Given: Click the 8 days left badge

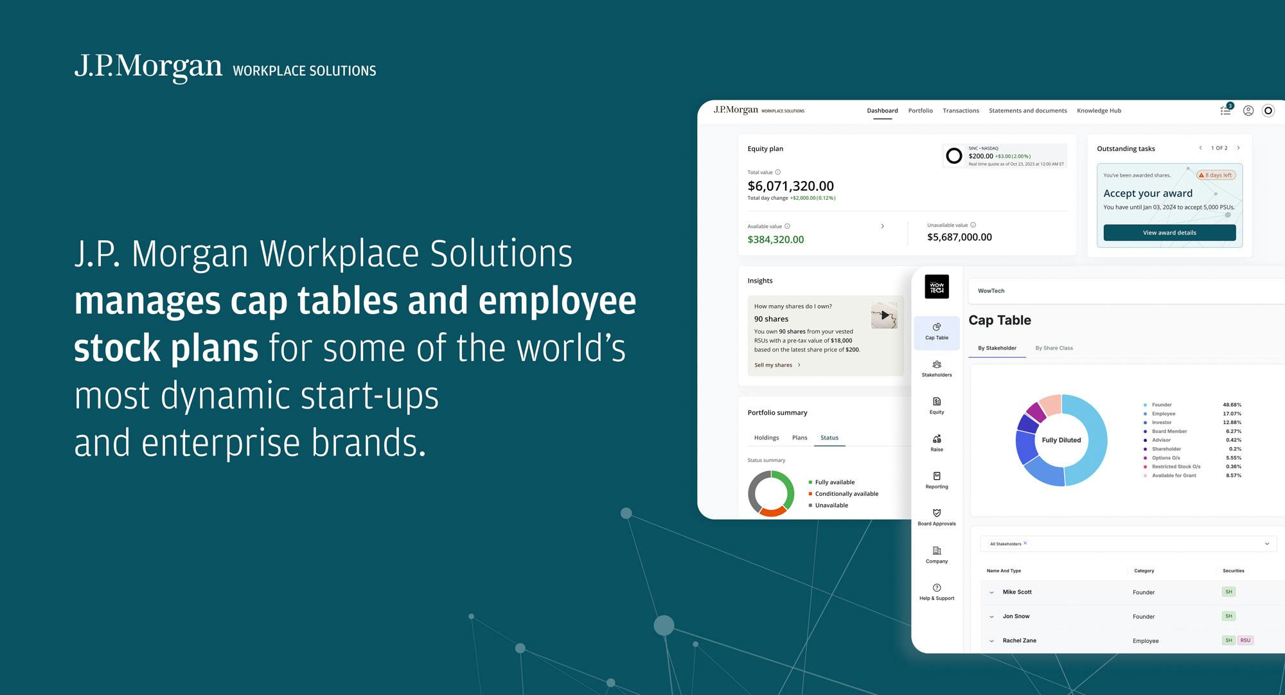Looking at the screenshot, I should click(x=1216, y=175).
